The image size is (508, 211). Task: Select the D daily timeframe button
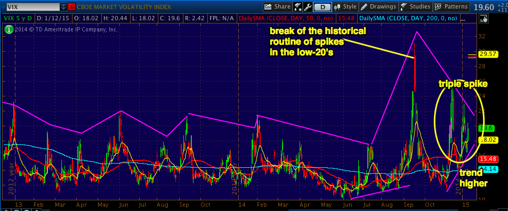tap(322, 7)
